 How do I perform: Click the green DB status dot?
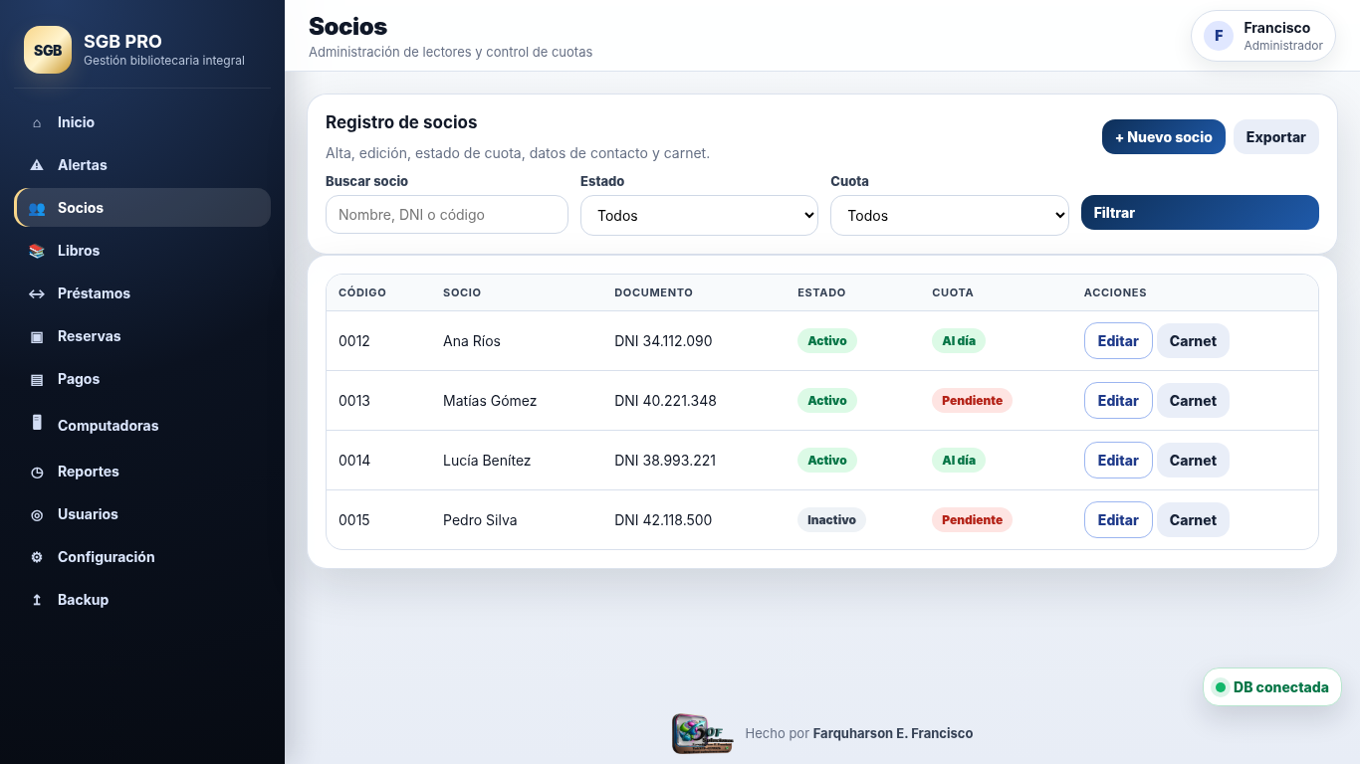point(1220,687)
